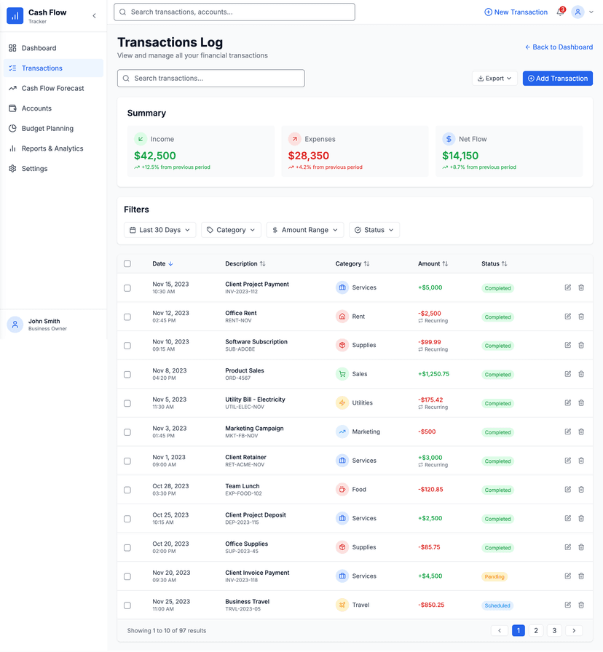Open the Export dropdown
Image resolution: width=603 pixels, height=652 pixels.
[x=494, y=78]
